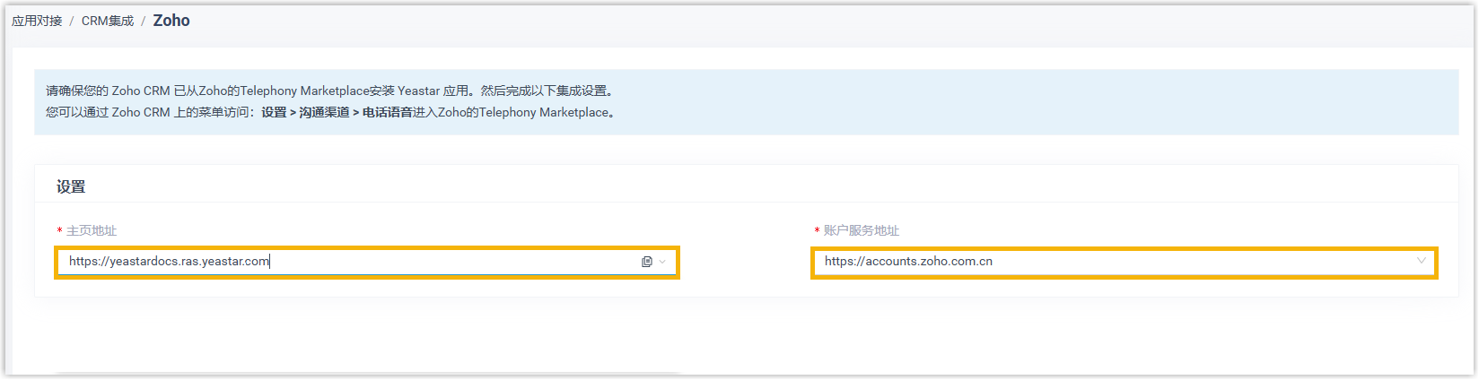This screenshot has width=1479, height=380.
Task: Click the slash separator before Zoho
Action: (x=143, y=21)
